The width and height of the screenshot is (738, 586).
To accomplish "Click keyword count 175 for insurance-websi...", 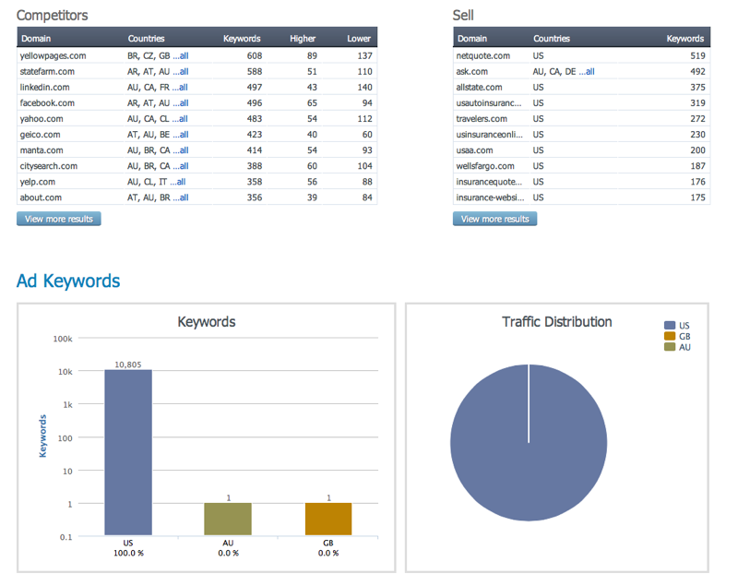I will pos(697,197).
